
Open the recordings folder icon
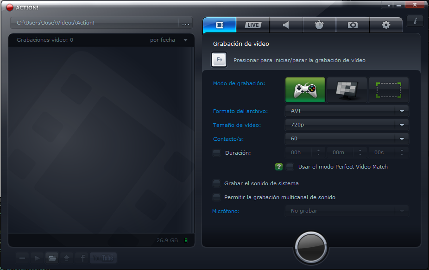point(52,257)
